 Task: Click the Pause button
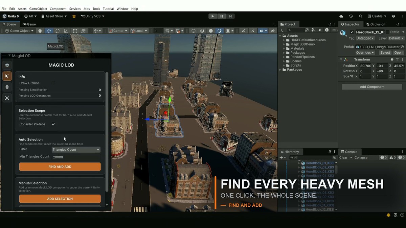pos(222,16)
